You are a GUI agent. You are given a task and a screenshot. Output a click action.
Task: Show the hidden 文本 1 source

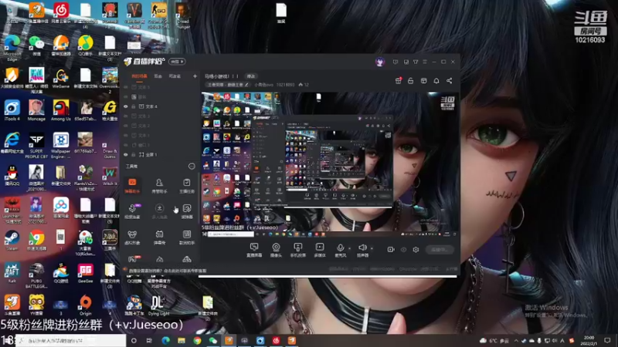[126, 136]
